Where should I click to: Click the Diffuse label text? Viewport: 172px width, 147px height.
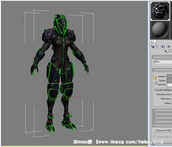[x=162, y=81]
